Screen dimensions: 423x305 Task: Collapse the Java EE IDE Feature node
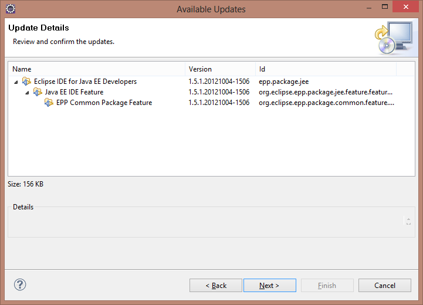point(27,93)
